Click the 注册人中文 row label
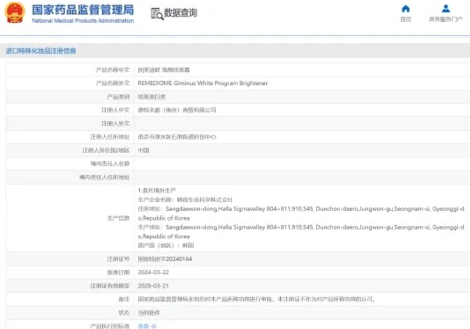 (115, 110)
